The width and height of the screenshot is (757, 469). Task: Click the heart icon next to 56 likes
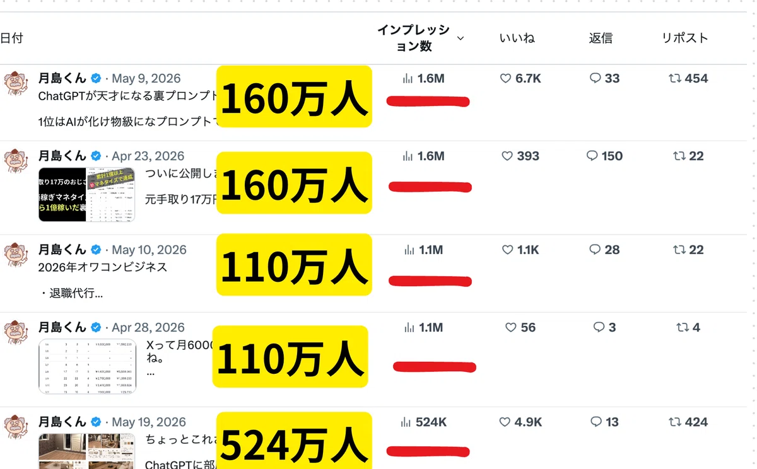tap(511, 328)
